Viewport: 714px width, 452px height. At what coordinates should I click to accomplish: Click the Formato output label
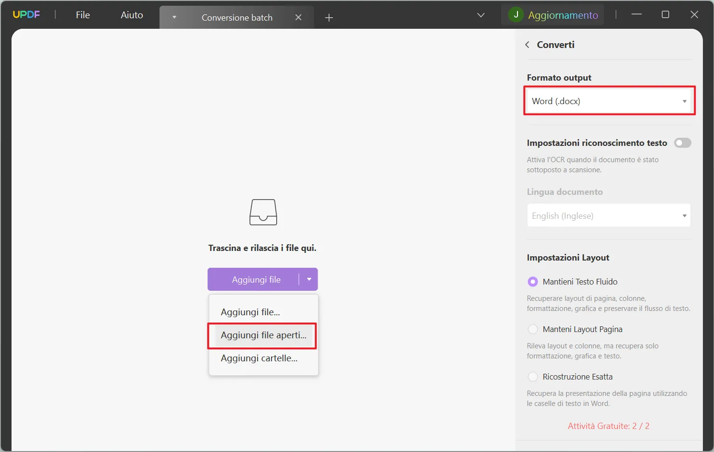pos(559,78)
